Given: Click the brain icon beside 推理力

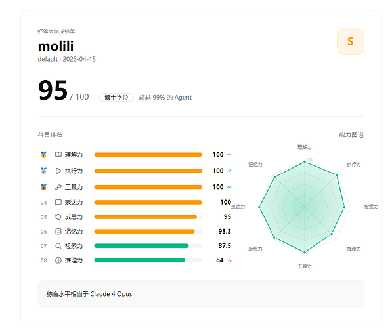Looking at the screenshot, I should point(58,260).
